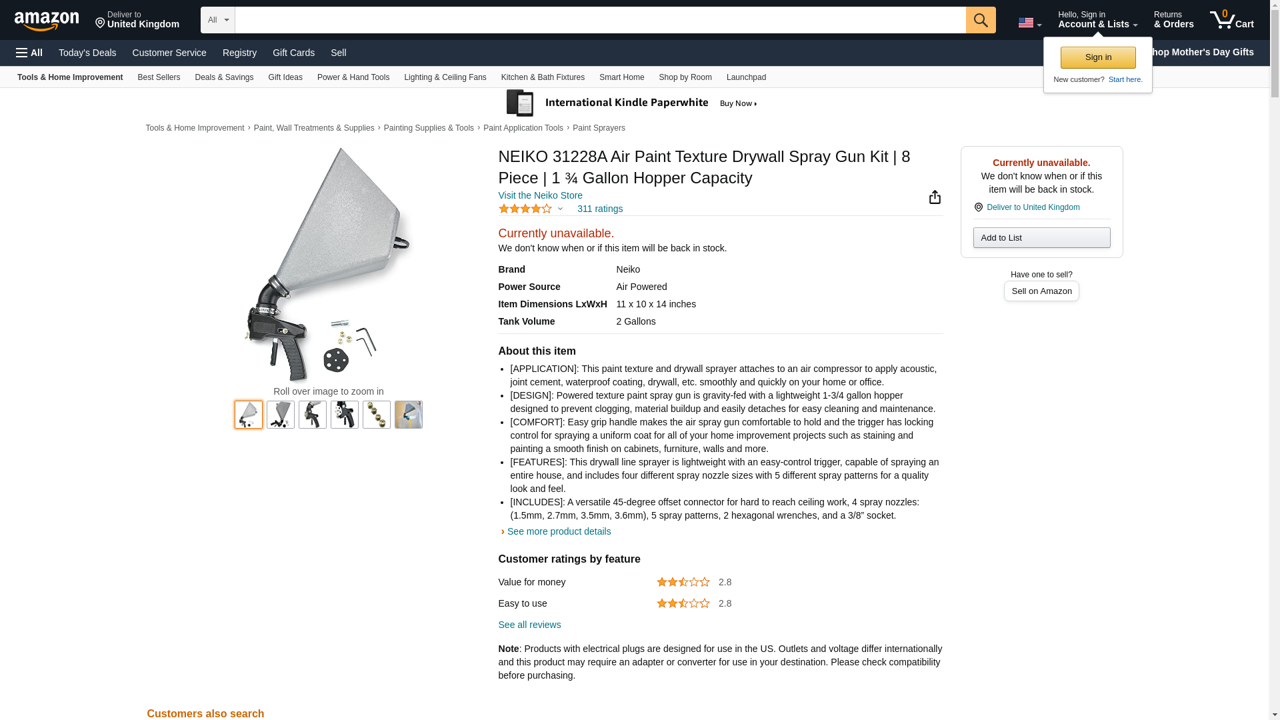Click the Amazon logo
Viewport: 1280px width, 720px height.
point(47,21)
